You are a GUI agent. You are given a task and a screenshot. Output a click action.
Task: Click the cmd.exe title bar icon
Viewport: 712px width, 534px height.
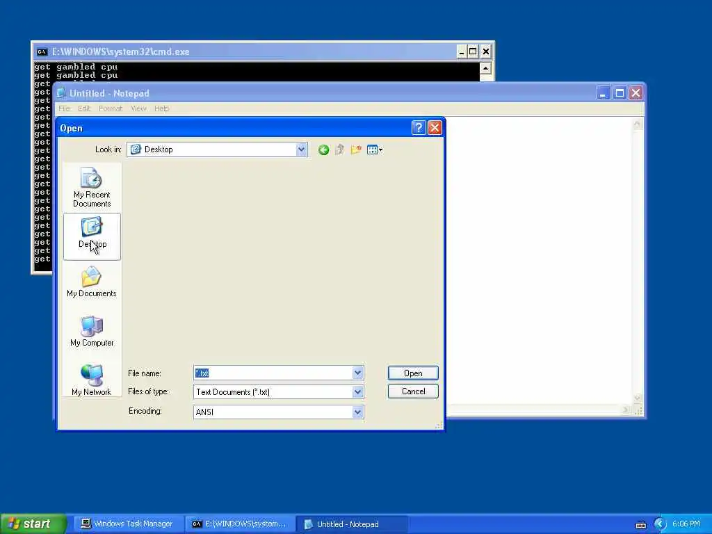pos(42,51)
